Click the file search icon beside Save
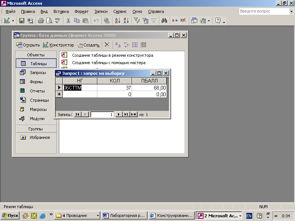This screenshot has width=295, height=221. [30, 21]
